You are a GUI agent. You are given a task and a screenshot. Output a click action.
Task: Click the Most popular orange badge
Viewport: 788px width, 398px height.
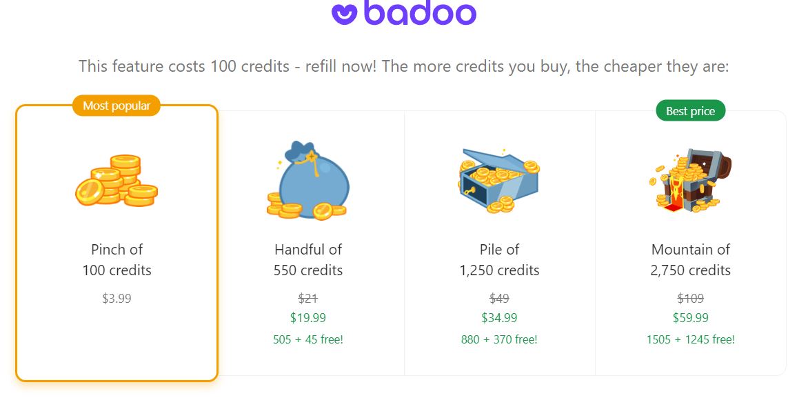click(x=117, y=106)
